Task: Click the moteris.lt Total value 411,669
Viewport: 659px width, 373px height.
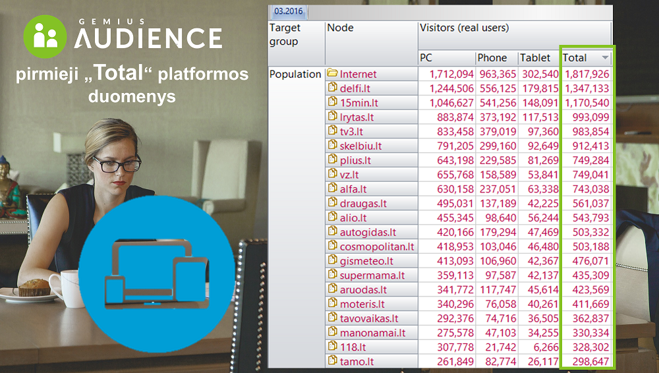Action: 590,304
